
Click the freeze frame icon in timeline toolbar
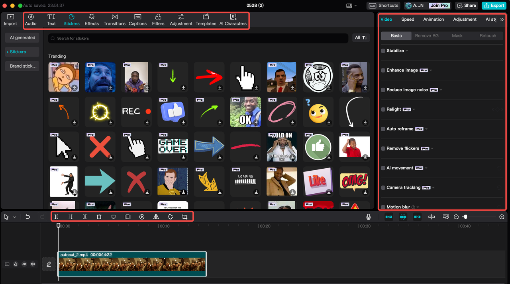[x=127, y=217]
